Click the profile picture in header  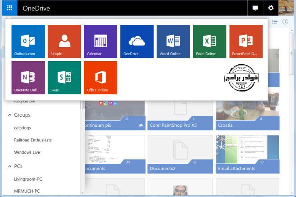(286, 8)
